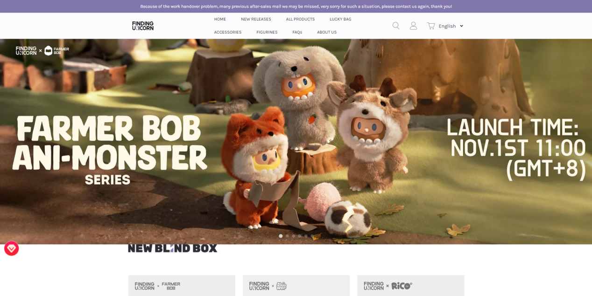Open the ALL PRODUCTS menu
The height and width of the screenshot is (296, 592).
pyautogui.click(x=300, y=19)
